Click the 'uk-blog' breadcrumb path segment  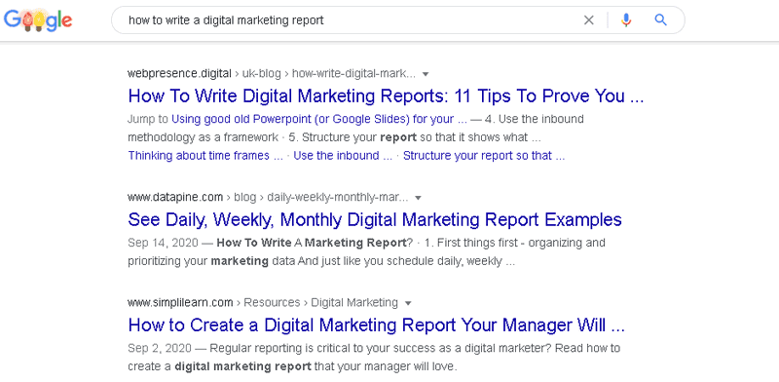pos(261,74)
